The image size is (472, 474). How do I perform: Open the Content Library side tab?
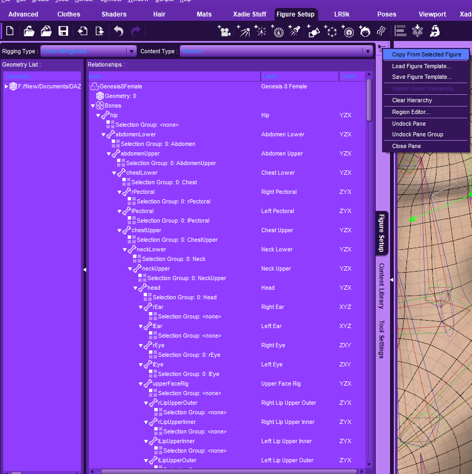(x=382, y=286)
